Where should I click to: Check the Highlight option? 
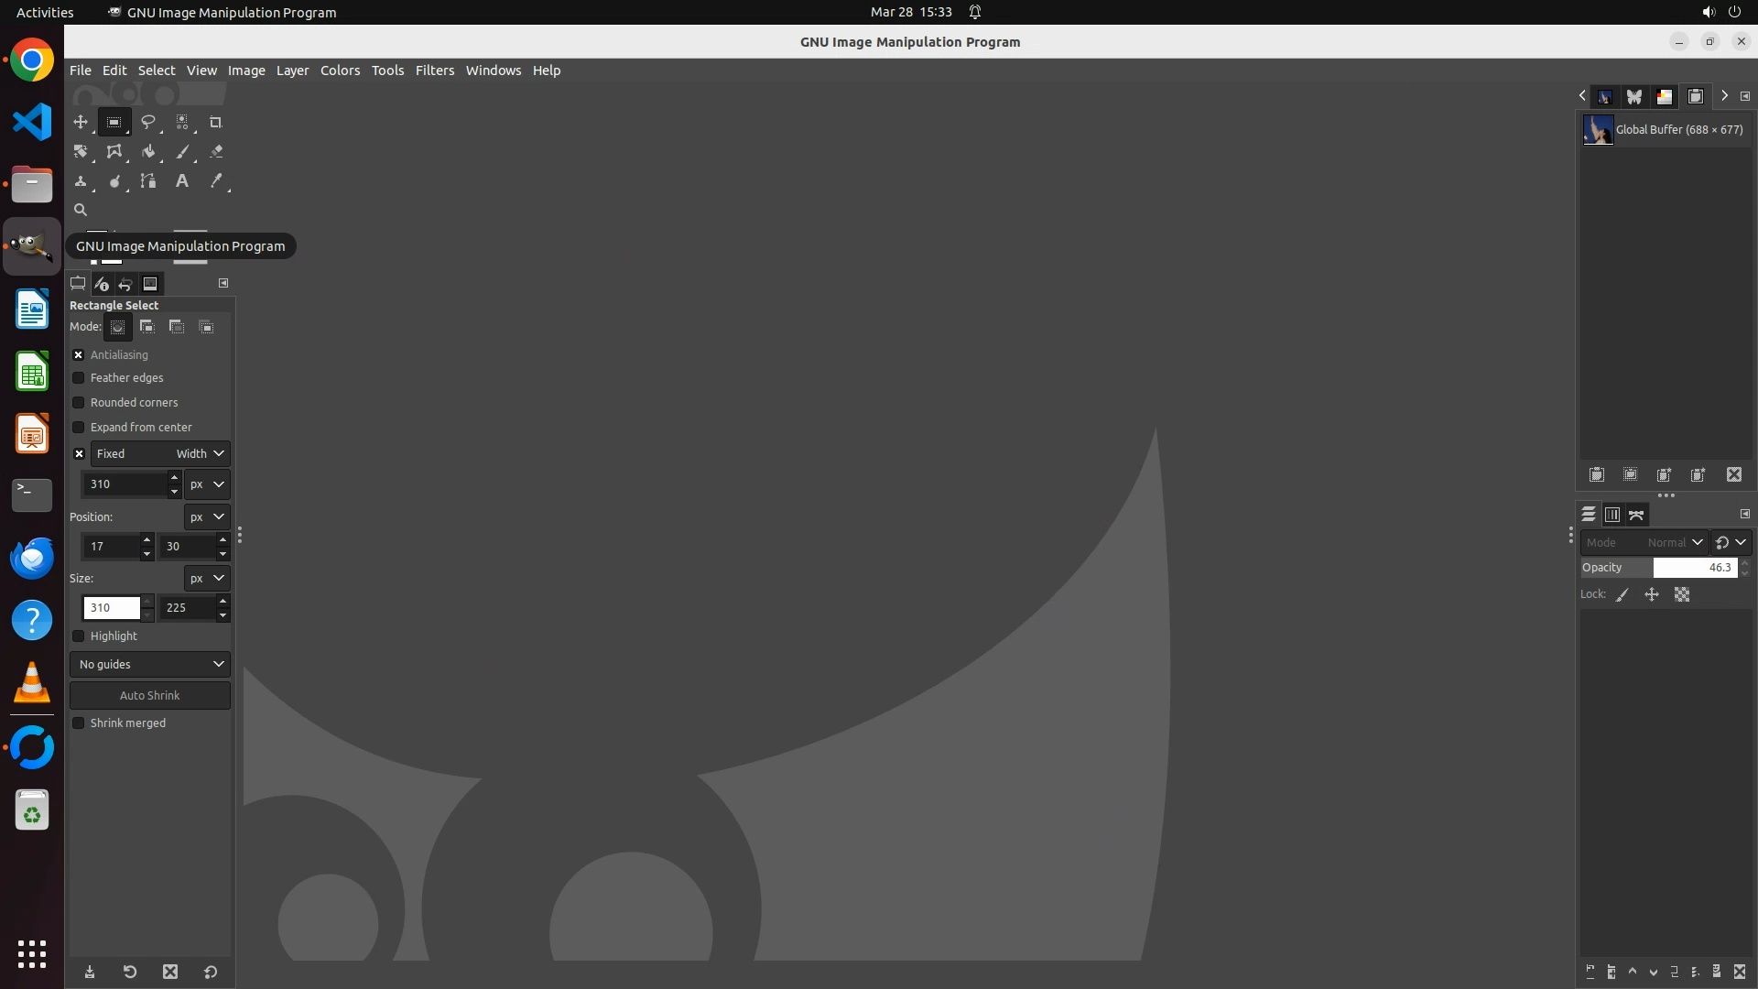pyautogui.click(x=79, y=636)
